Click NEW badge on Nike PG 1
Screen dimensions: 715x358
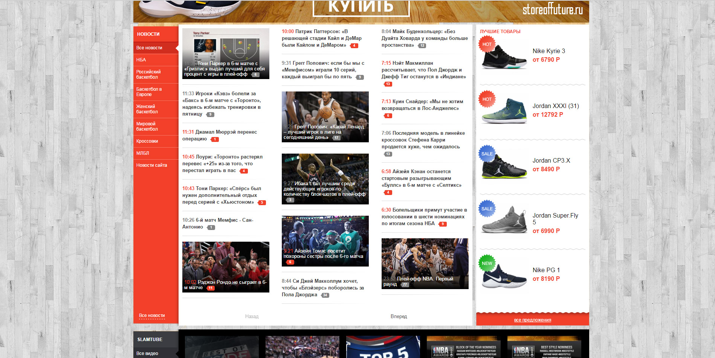(x=487, y=264)
